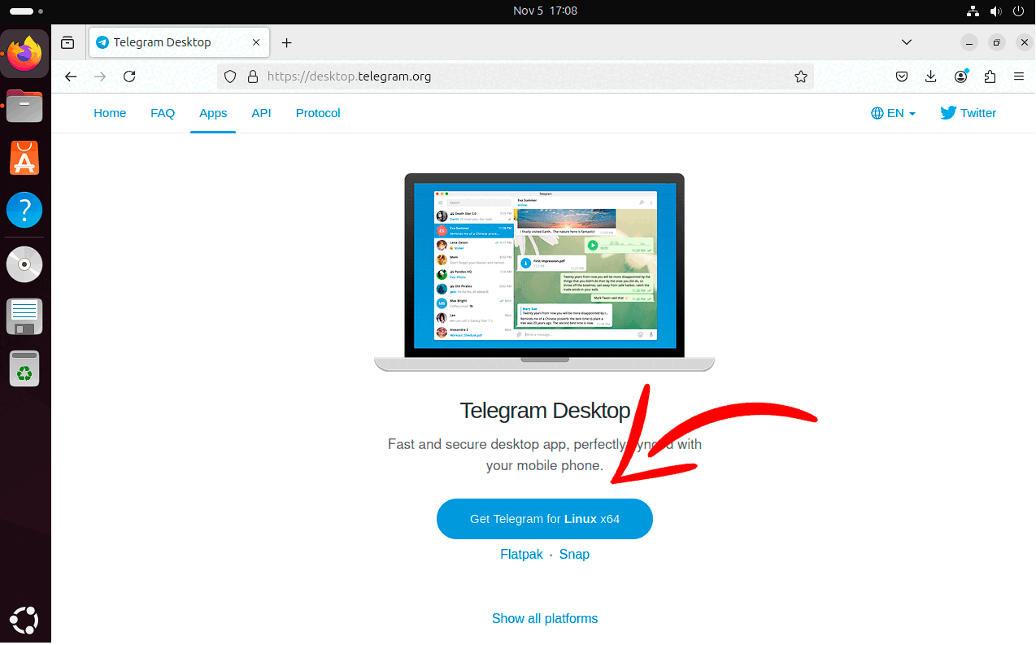This screenshot has height=645, width=1036.
Task: Click Get Telegram for Linux x64
Action: (545, 519)
